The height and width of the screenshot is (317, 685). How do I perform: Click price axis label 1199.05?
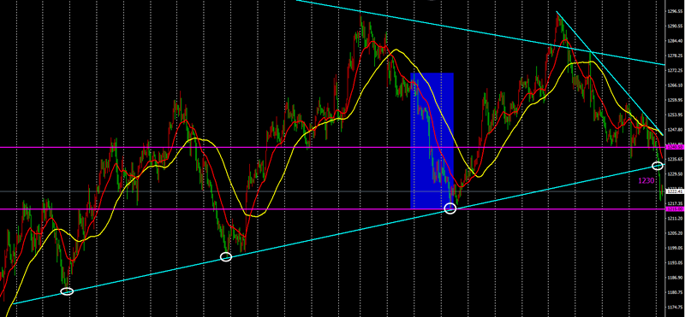pyautogui.click(x=675, y=248)
